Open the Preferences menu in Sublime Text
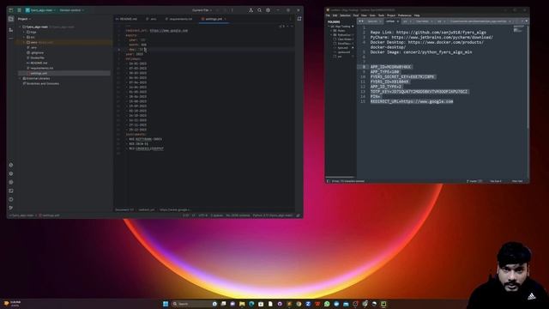 405,15
